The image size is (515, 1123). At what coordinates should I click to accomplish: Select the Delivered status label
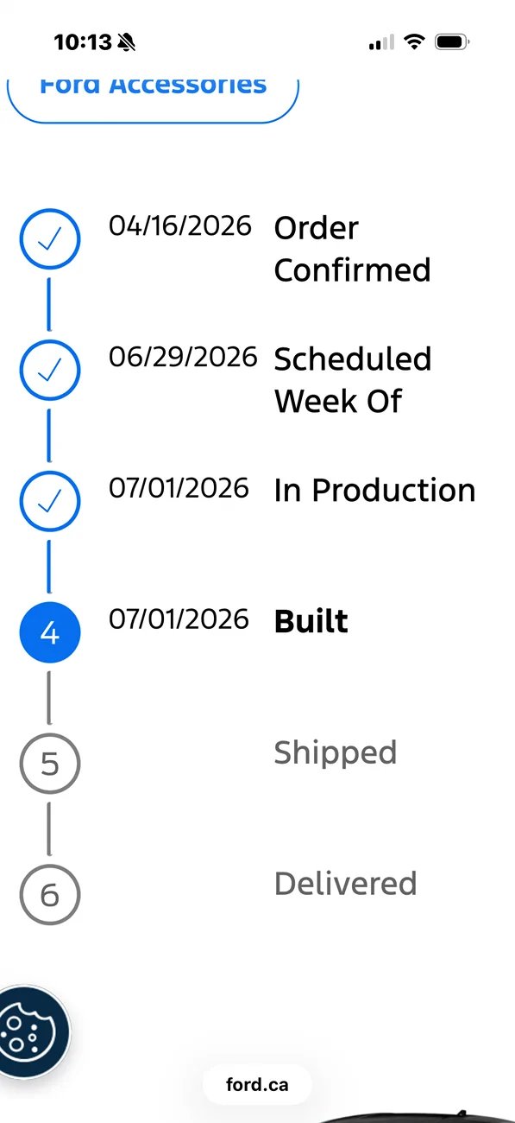point(346,884)
